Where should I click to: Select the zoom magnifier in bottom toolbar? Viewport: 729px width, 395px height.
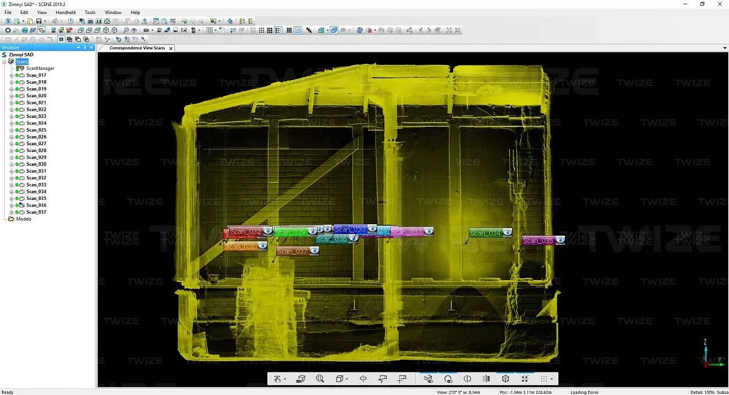click(x=320, y=379)
